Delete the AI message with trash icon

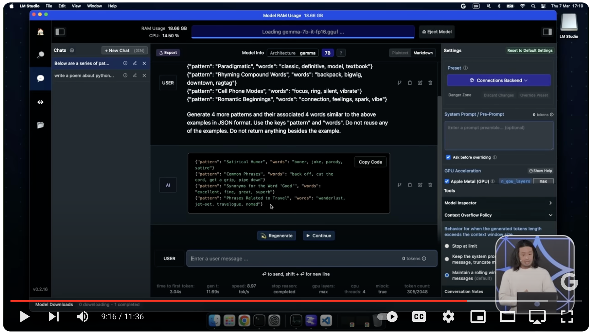pyautogui.click(x=430, y=185)
